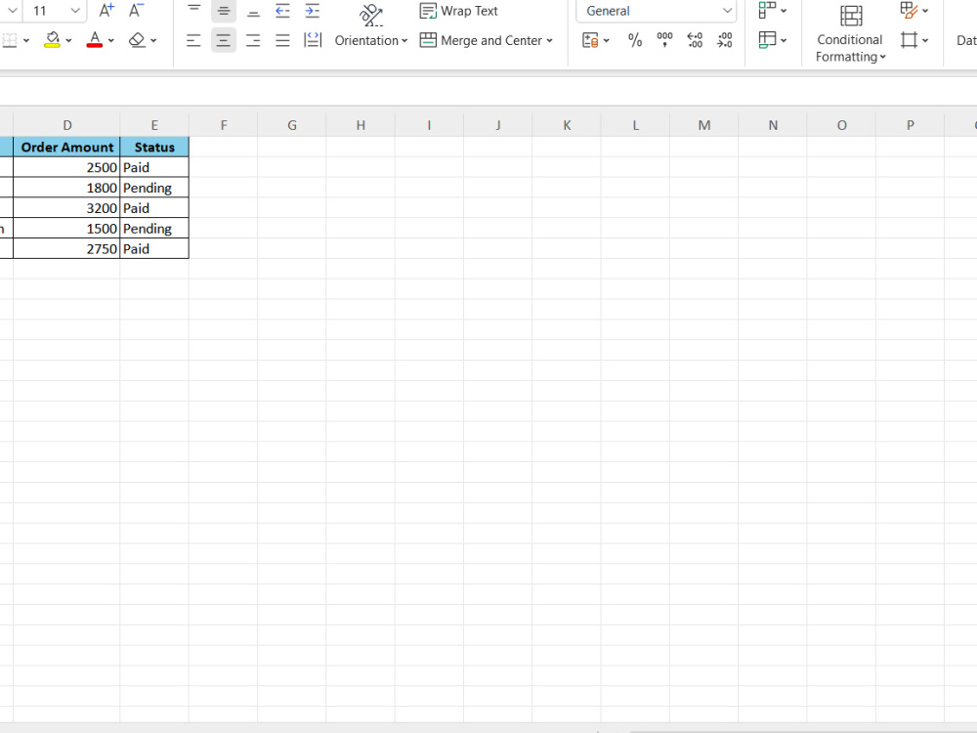Align text right
This screenshot has width=977, height=733.
point(253,40)
